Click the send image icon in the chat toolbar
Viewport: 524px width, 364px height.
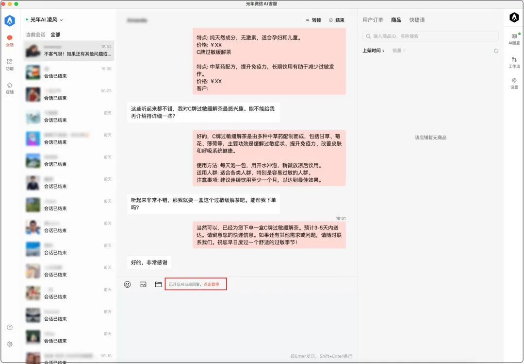click(x=143, y=284)
